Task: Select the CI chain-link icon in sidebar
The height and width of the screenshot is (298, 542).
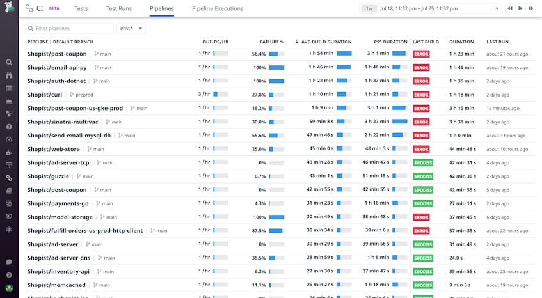Action: [x=9, y=178]
